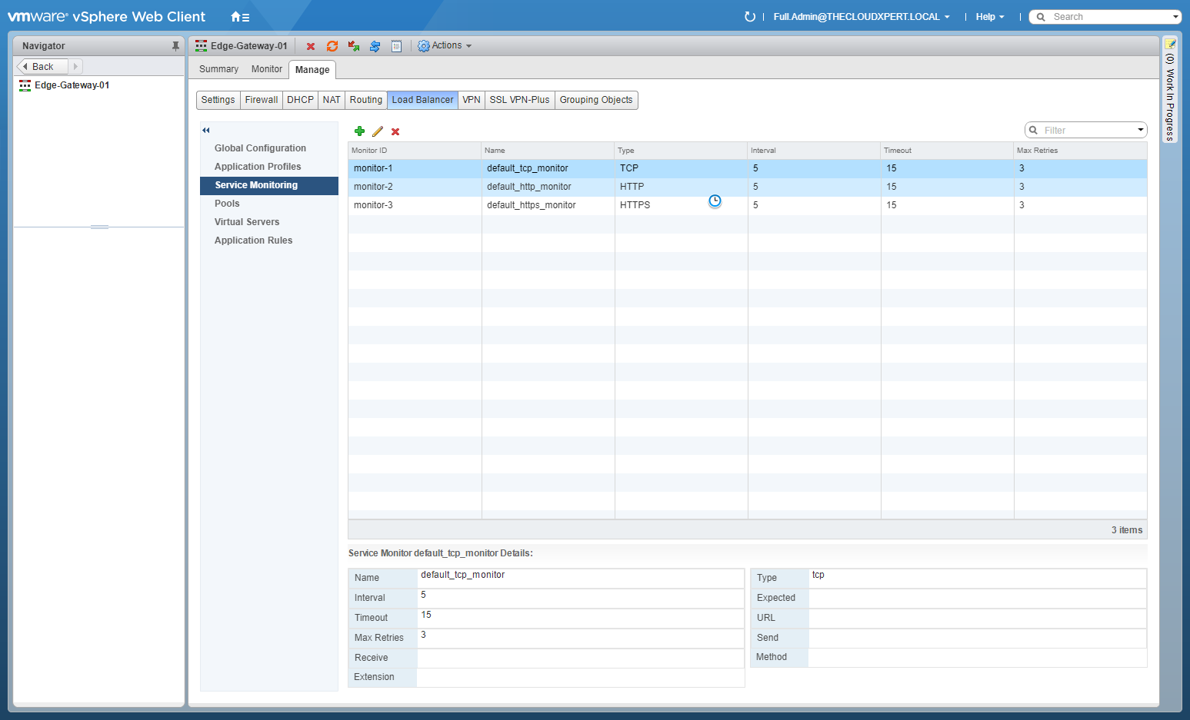Edit selected monitor using the pencil icon
The image size is (1190, 720).
[x=378, y=131]
